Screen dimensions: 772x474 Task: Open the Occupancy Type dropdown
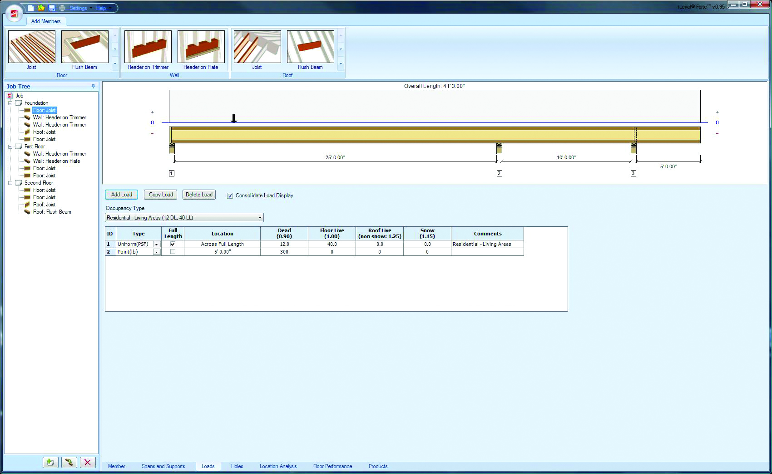[x=260, y=218]
